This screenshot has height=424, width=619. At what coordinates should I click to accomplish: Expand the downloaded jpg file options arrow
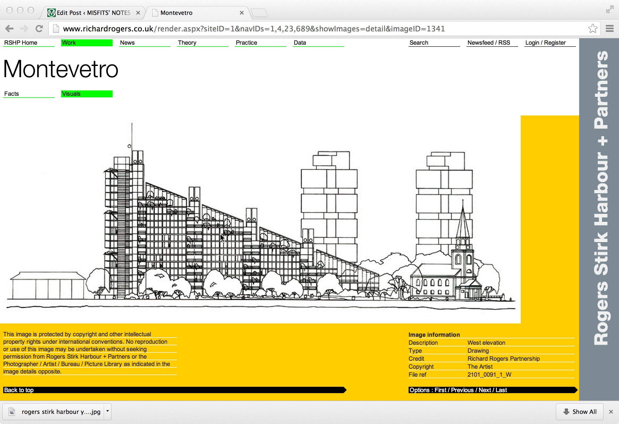pos(108,411)
